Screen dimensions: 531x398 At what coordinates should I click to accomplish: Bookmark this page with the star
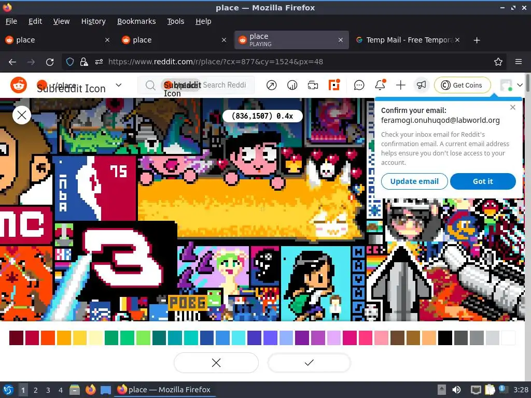point(498,62)
